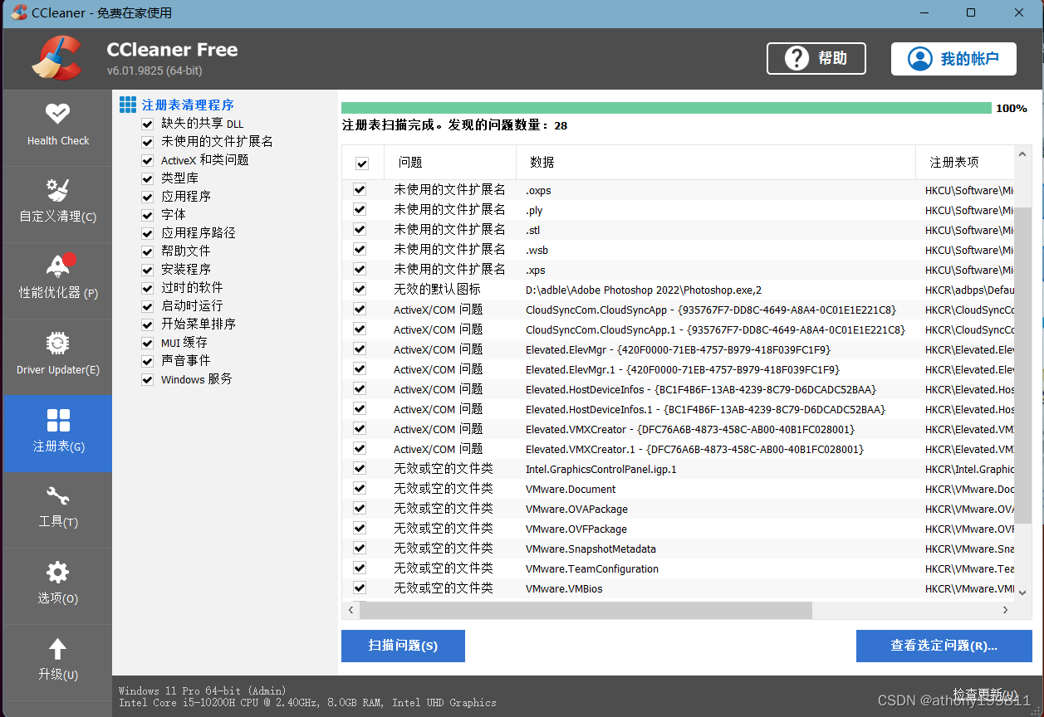The width and height of the screenshot is (1044, 717).
Task: Select VMware.TeamConfiguration row
Action: click(x=678, y=568)
